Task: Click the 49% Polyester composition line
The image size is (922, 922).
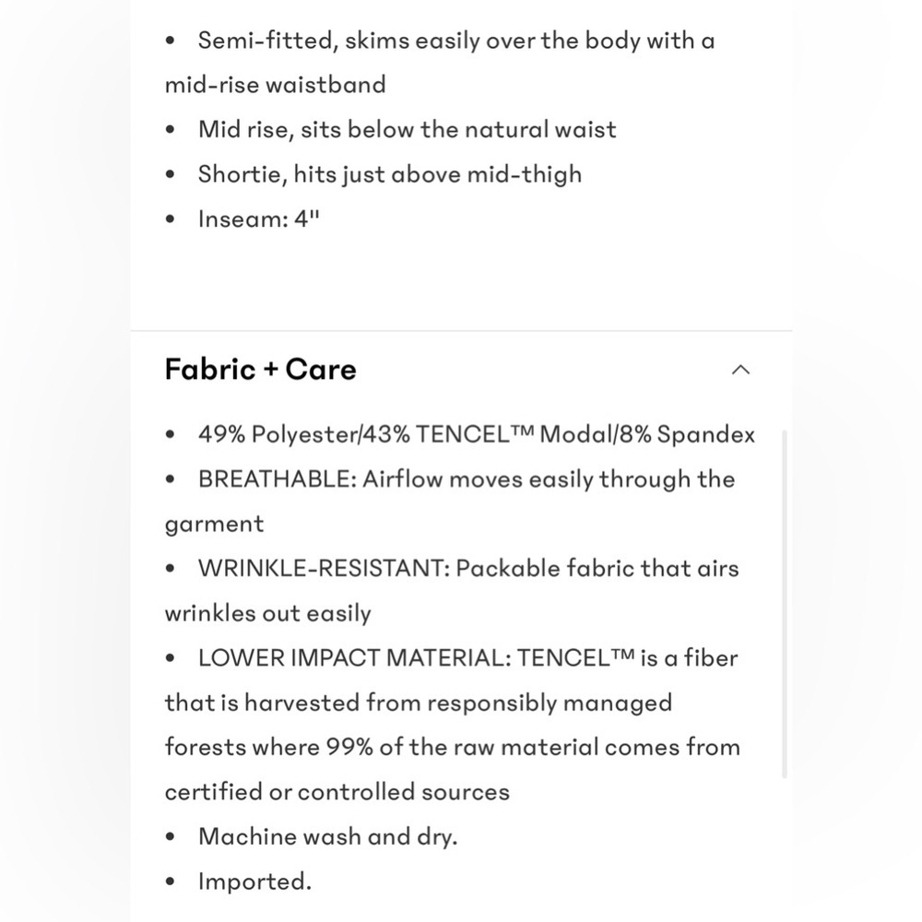Action: pyautogui.click(x=477, y=434)
